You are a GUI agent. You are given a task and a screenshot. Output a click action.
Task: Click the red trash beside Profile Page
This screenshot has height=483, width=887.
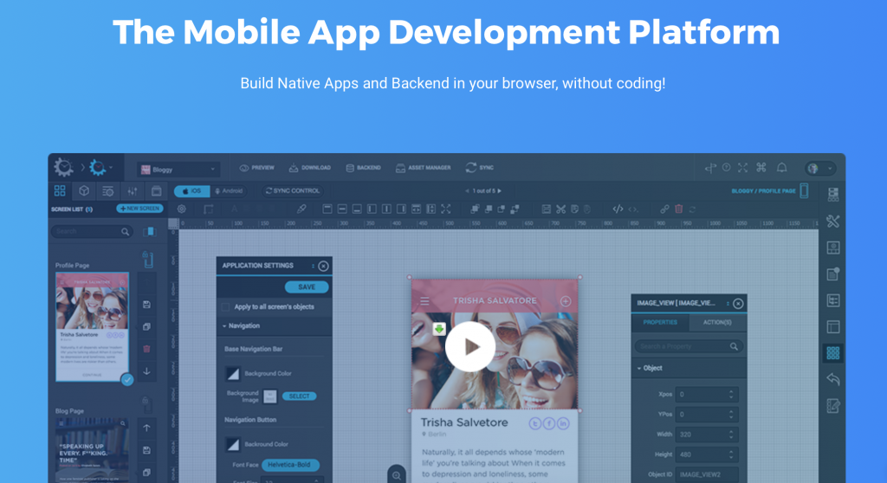pos(146,349)
